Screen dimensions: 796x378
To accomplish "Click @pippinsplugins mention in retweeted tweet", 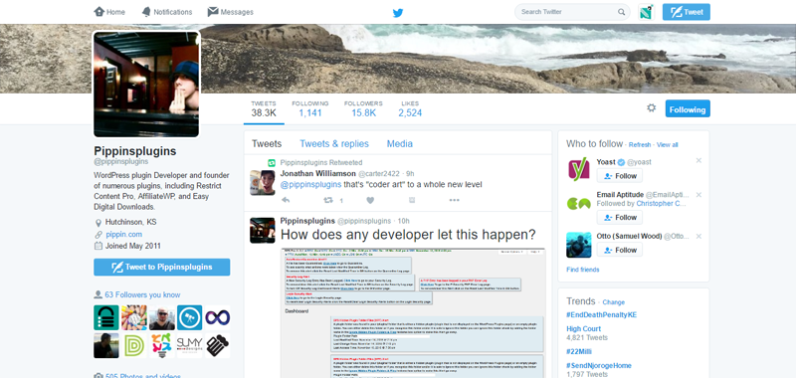I will tap(310, 185).
